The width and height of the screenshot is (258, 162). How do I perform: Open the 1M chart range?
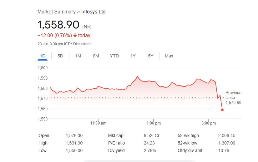[78, 56]
